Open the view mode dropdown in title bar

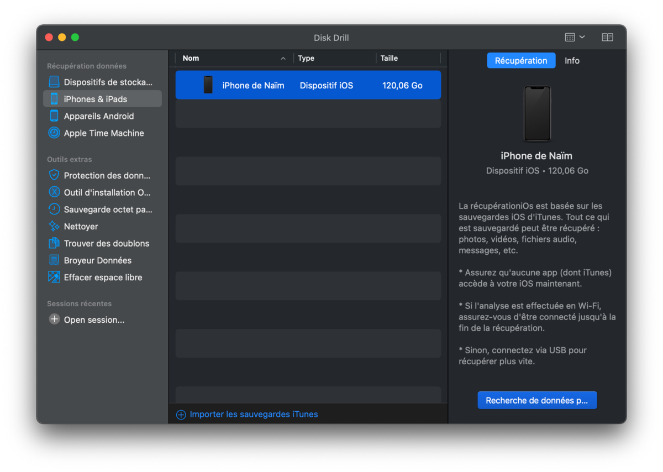click(x=575, y=37)
